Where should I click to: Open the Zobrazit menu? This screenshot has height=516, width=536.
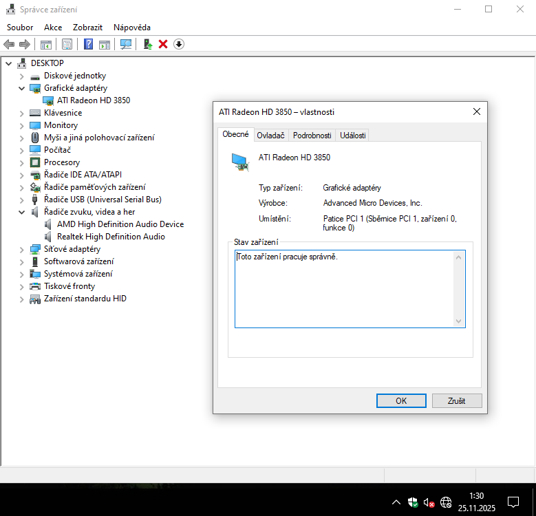pyautogui.click(x=87, y=28)
